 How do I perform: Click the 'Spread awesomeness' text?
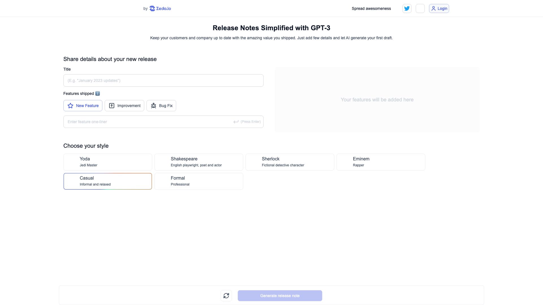371,8
